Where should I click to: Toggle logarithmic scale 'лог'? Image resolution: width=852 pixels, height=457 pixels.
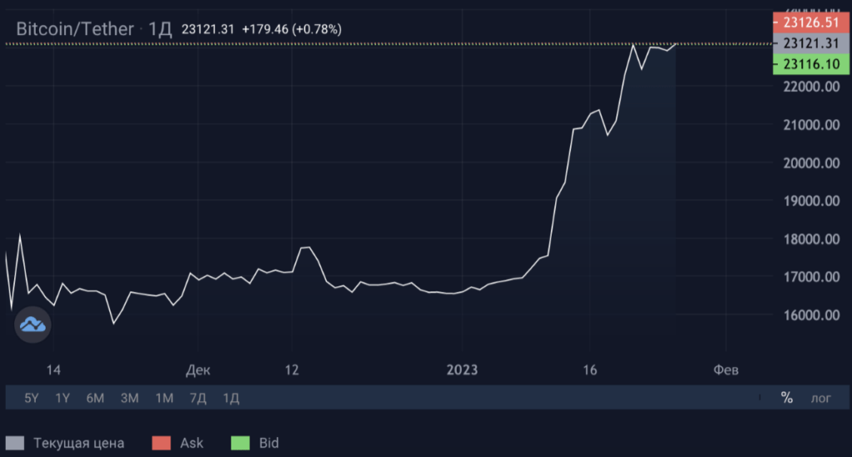pos(820,398)
